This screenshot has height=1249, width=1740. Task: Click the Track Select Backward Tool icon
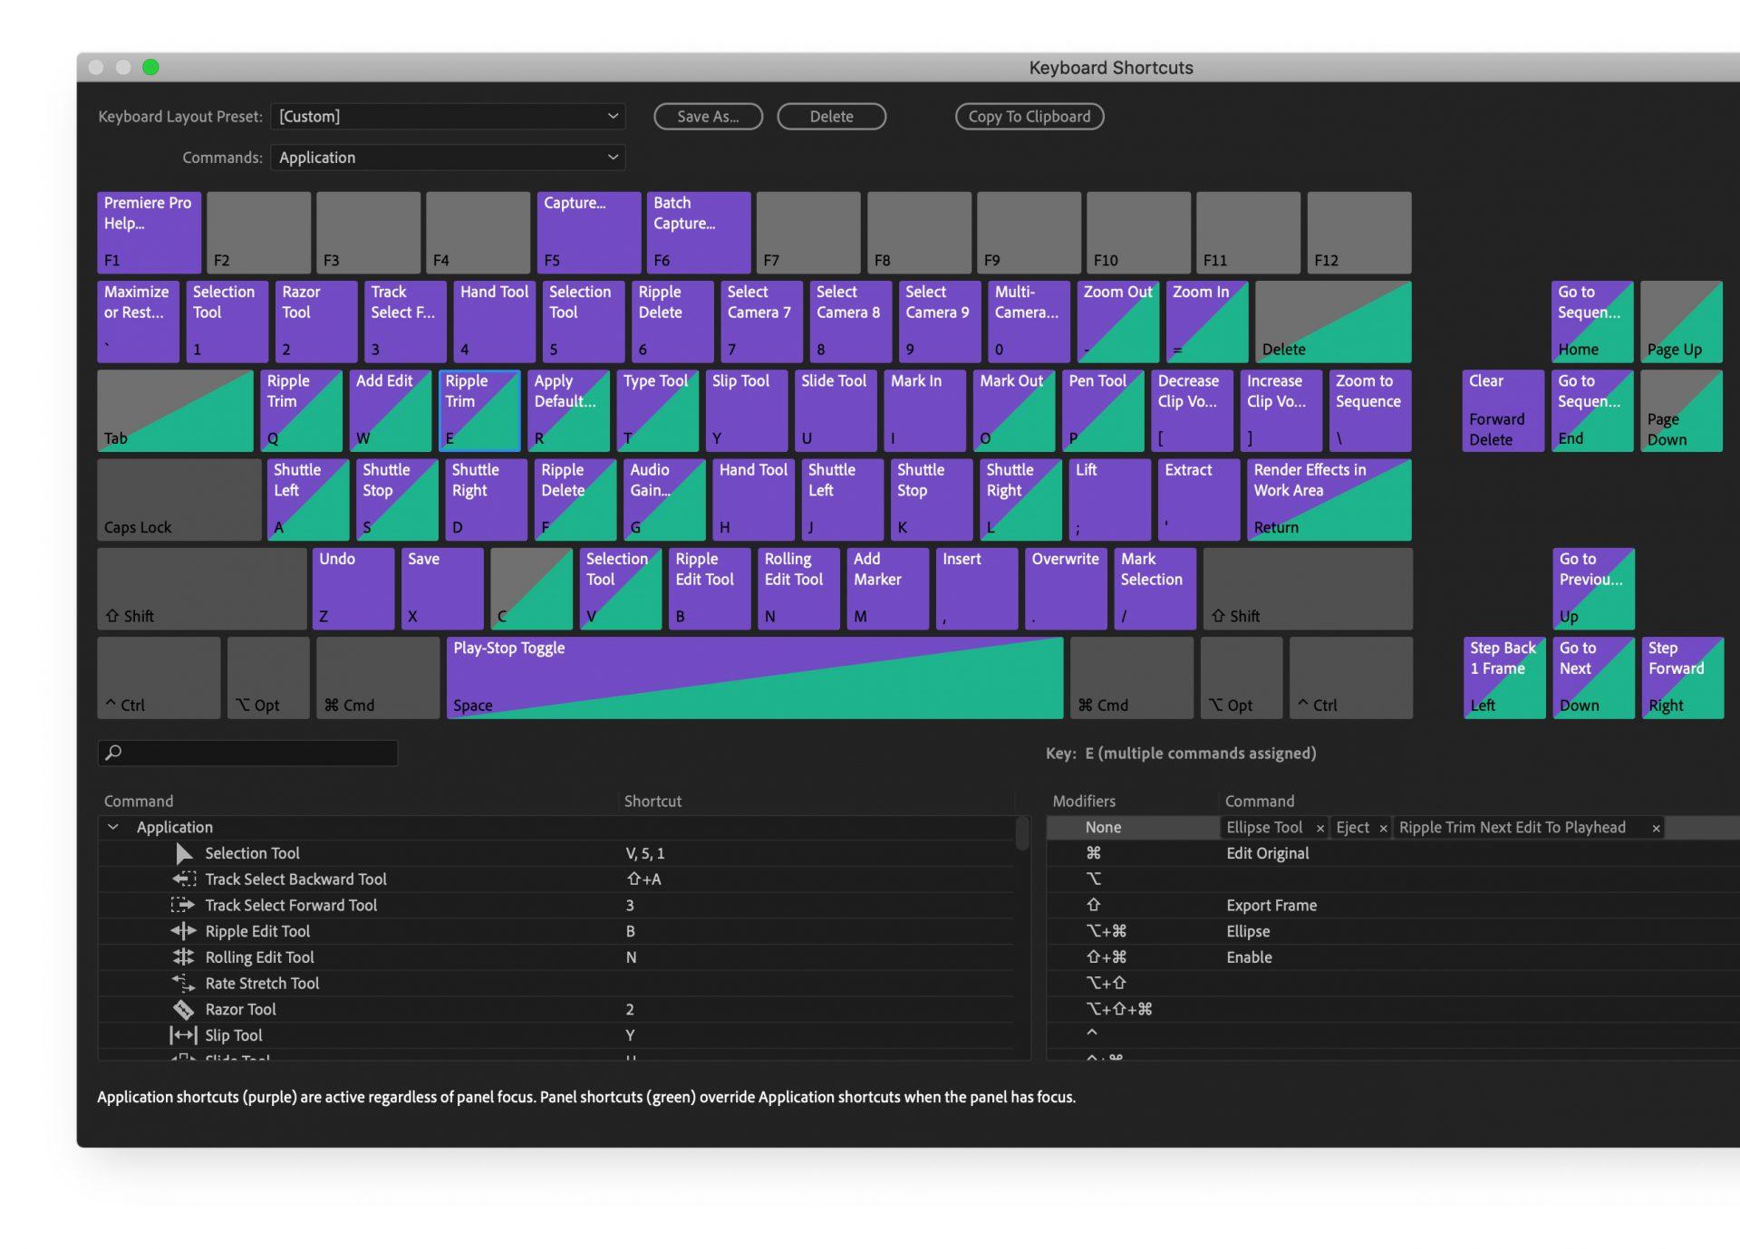point(184,879)
